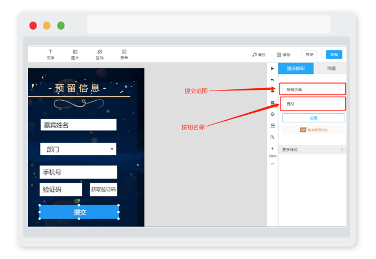Select the blue 提交 button on canvas
The image size is (376, 259).
point(79,212)
